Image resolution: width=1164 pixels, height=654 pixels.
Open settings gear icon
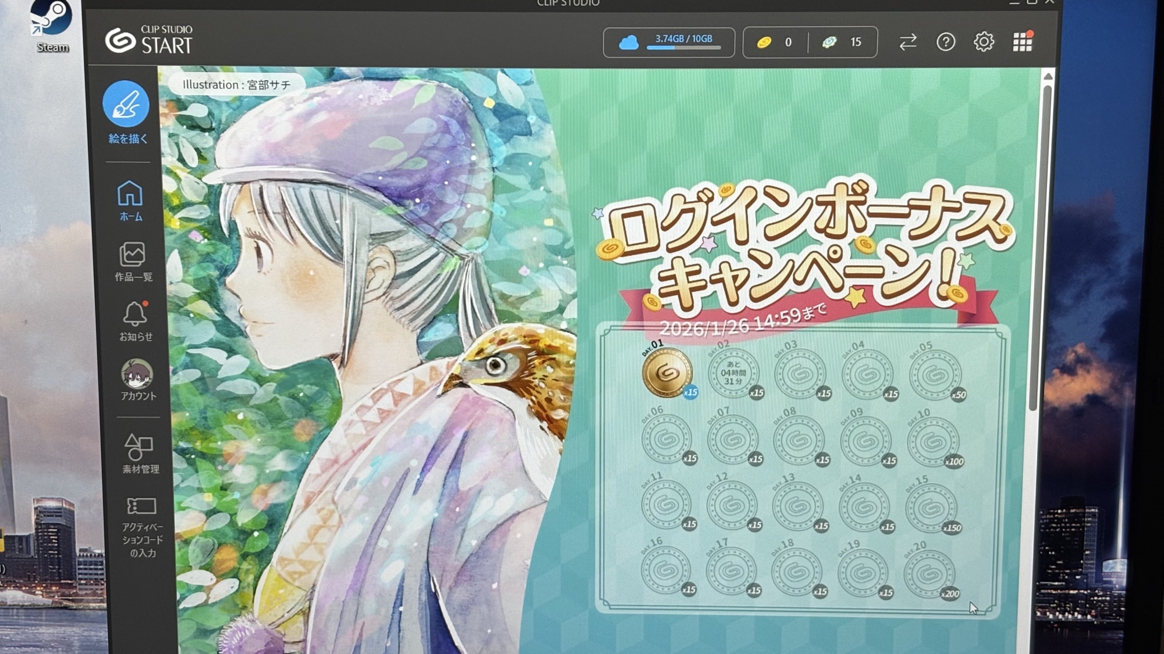pyautogui.click(x=984, y=42)
